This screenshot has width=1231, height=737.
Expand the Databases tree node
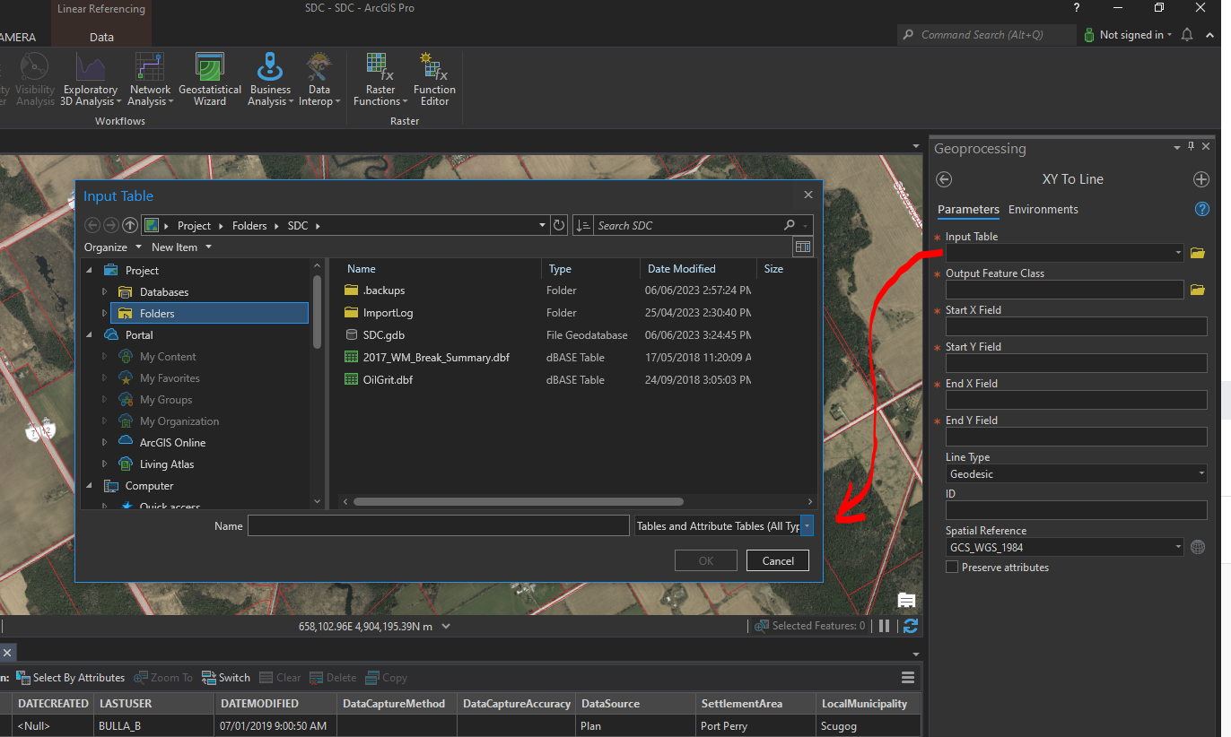[104, 292]
